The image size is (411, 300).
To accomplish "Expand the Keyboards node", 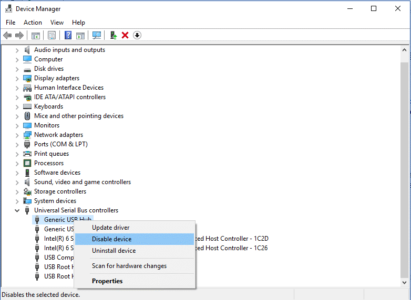I will point(17,106).
